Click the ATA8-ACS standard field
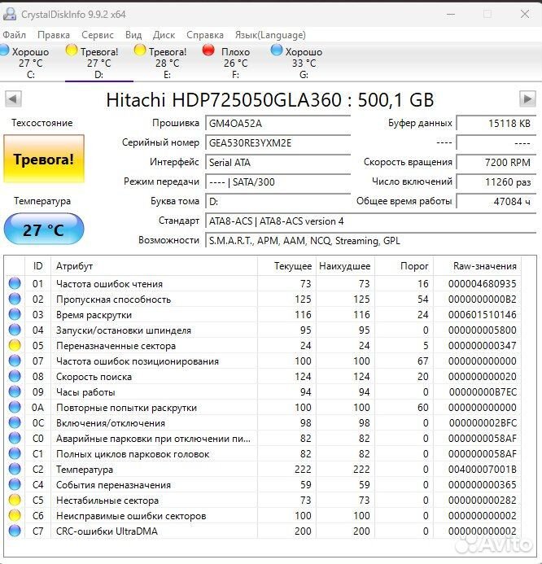The image size is (542, 564). 370,221
